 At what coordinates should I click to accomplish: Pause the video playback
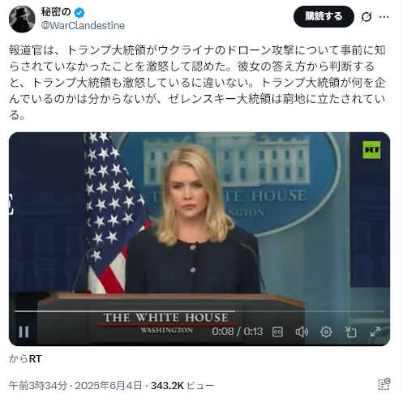pyautogui.click(x=24, y=332)
